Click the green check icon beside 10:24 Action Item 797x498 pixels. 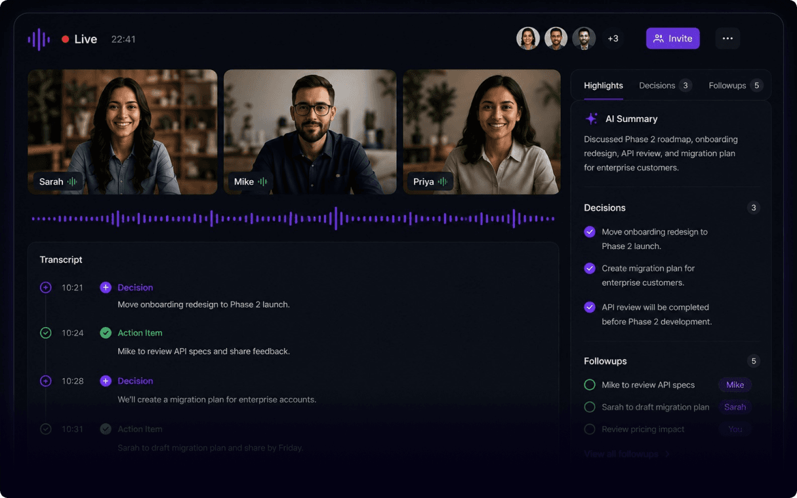106,333
